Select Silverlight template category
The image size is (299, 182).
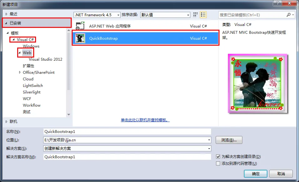click(32, 92)
